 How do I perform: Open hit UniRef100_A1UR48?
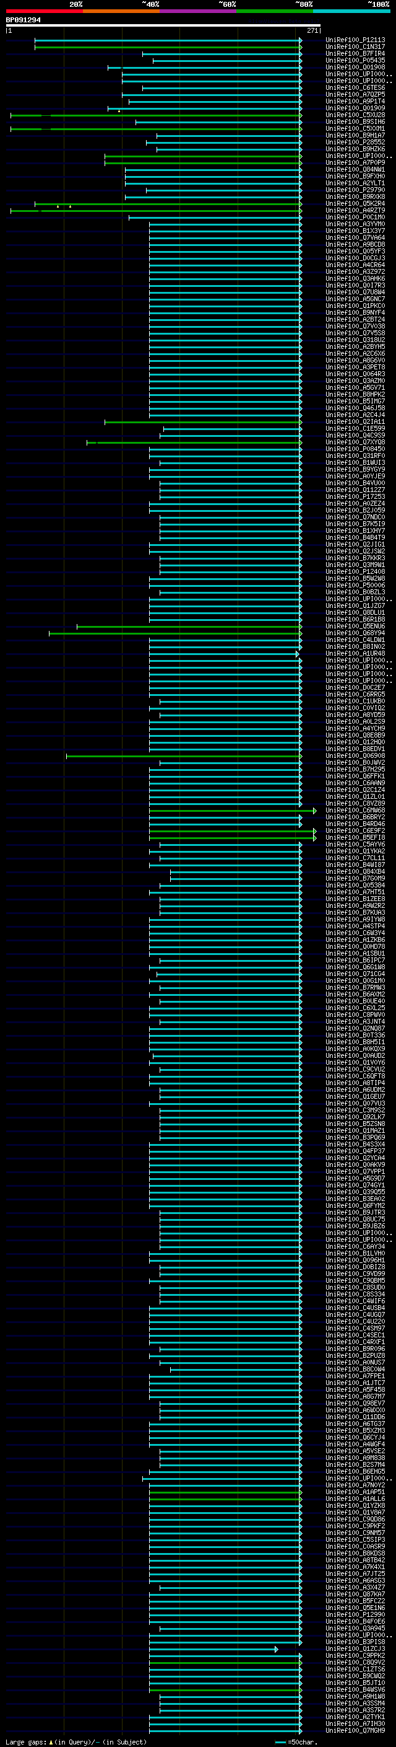tap(355, 653)
